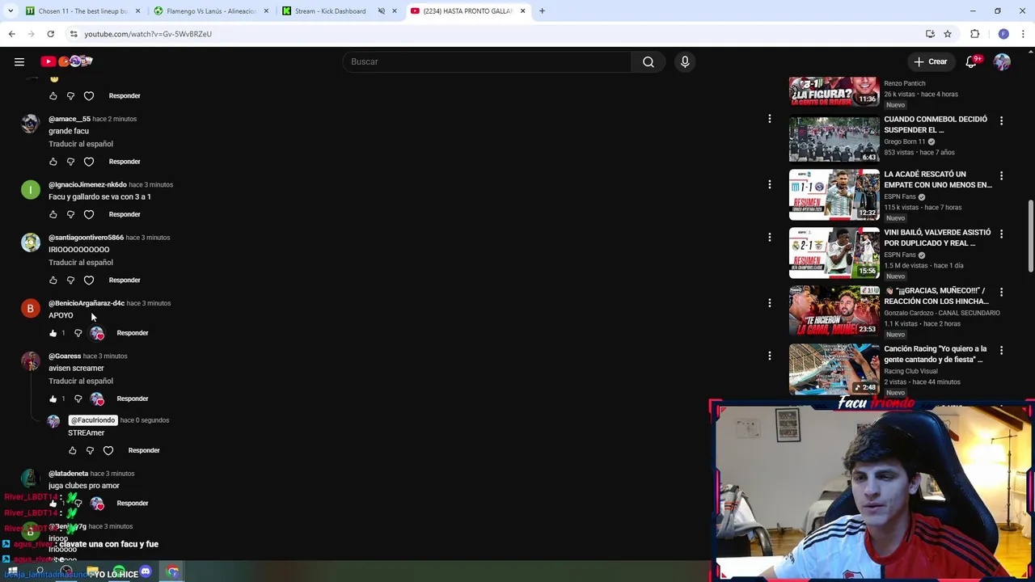Open the @Goaress channel link
Screen dimensions: 1035x582
(65, 356)
